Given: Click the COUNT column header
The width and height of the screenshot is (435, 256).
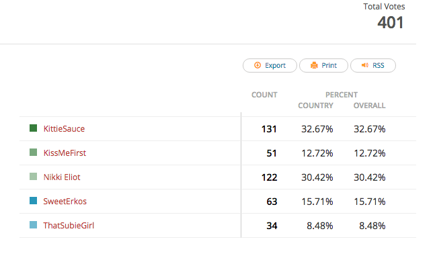Looking at the screenshot, I should (264, 95).
